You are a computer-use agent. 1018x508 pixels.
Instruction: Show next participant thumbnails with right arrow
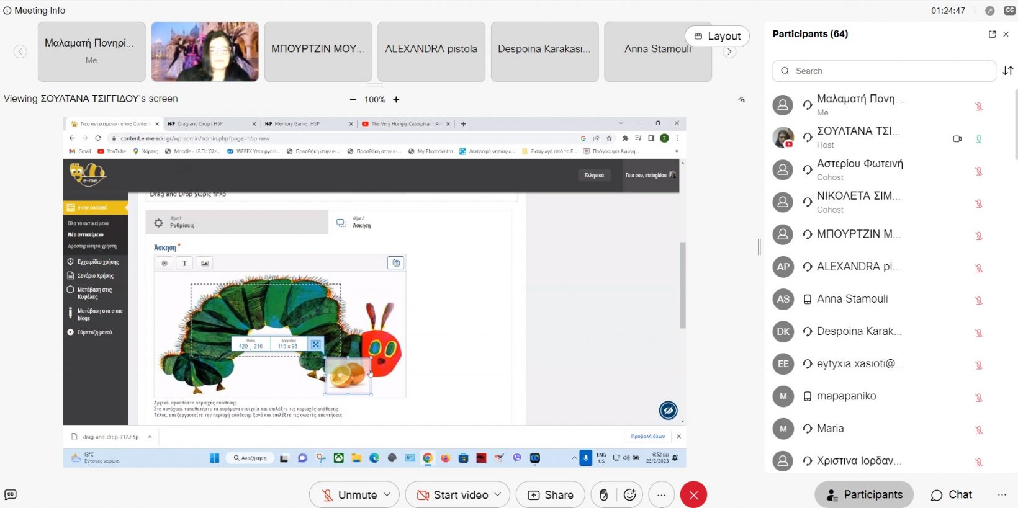coord(730,52)
